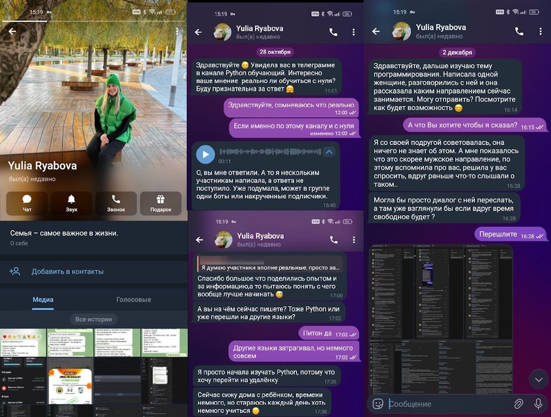Focus the Сообщение text input field
Screen dimensions: 551x417
coord(446,404)
